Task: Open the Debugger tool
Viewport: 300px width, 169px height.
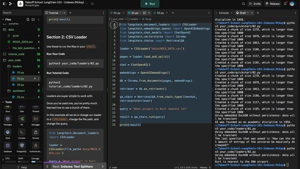Action: tap(36, 120)
